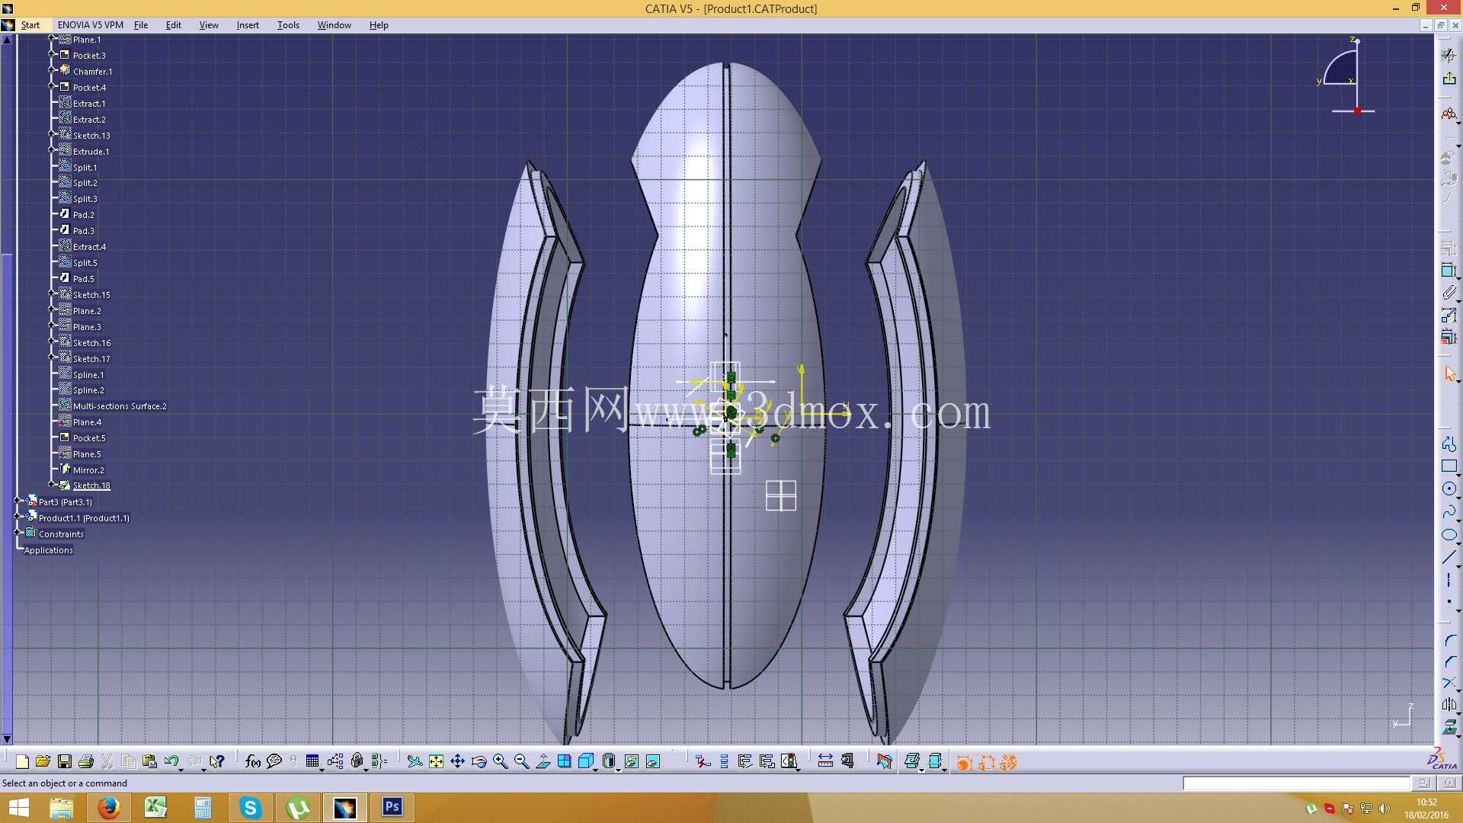Click the compass in the top-right viewport
This screenshot has height=823, width=1463.
1346,76
